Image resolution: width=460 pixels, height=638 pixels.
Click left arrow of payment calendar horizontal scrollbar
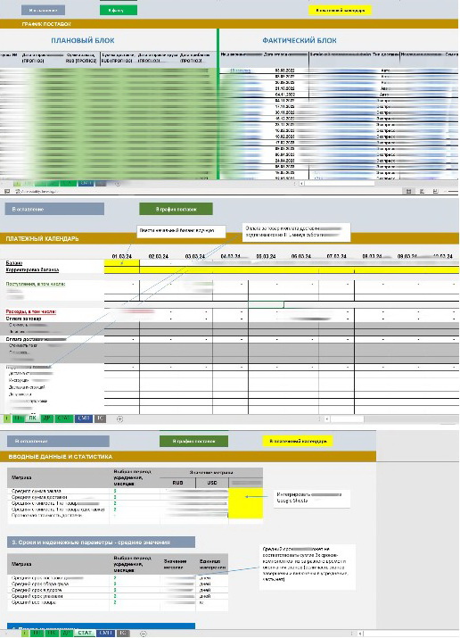[x=327, y=418]
